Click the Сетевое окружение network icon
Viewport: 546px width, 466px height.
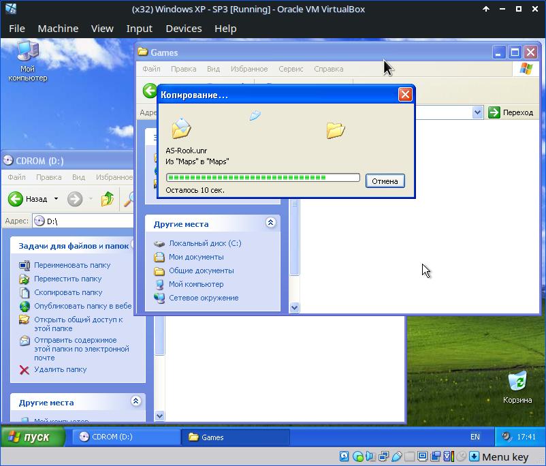[x=159, y=298]
